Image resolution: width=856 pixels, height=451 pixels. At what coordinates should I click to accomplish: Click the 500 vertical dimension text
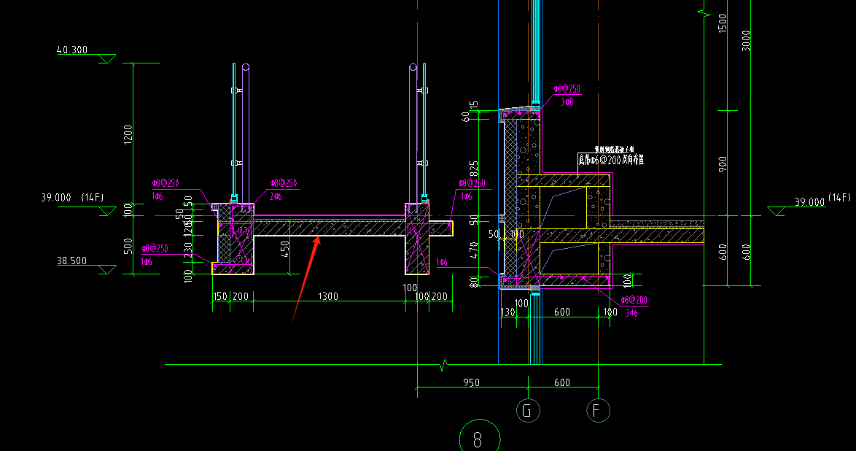coord(128,246)
